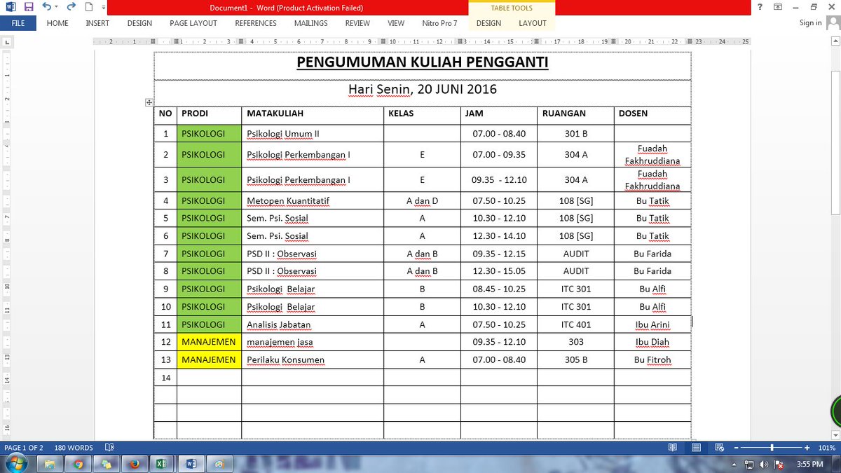Open the PAGE LAYOUT ribbon tab

193,23
